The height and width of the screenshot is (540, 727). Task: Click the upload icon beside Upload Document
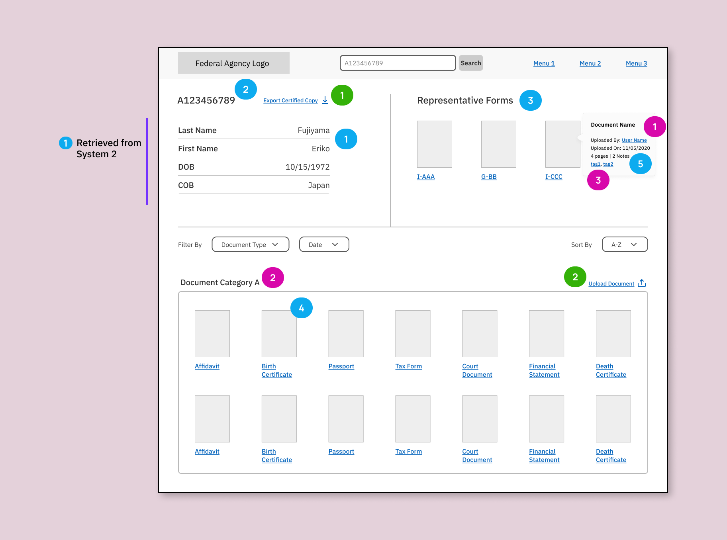pos(641,283)
